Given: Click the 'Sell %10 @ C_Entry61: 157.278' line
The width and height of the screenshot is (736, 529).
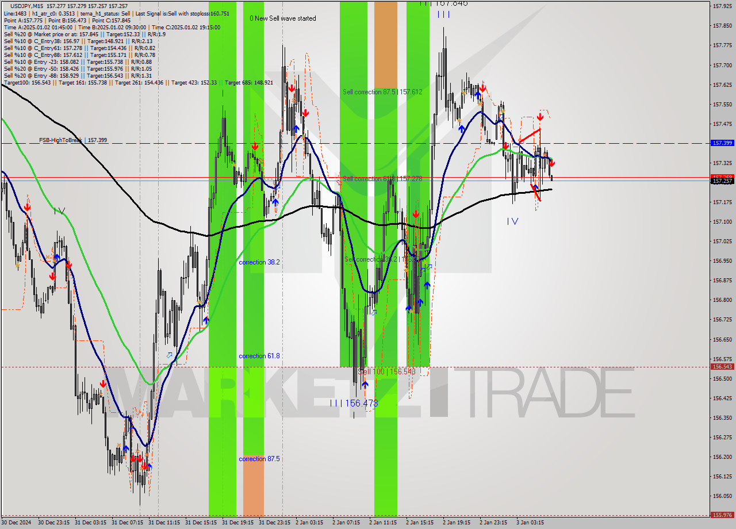Looking at the screenshot, I should pyautogui.click(x=79, y=48).
